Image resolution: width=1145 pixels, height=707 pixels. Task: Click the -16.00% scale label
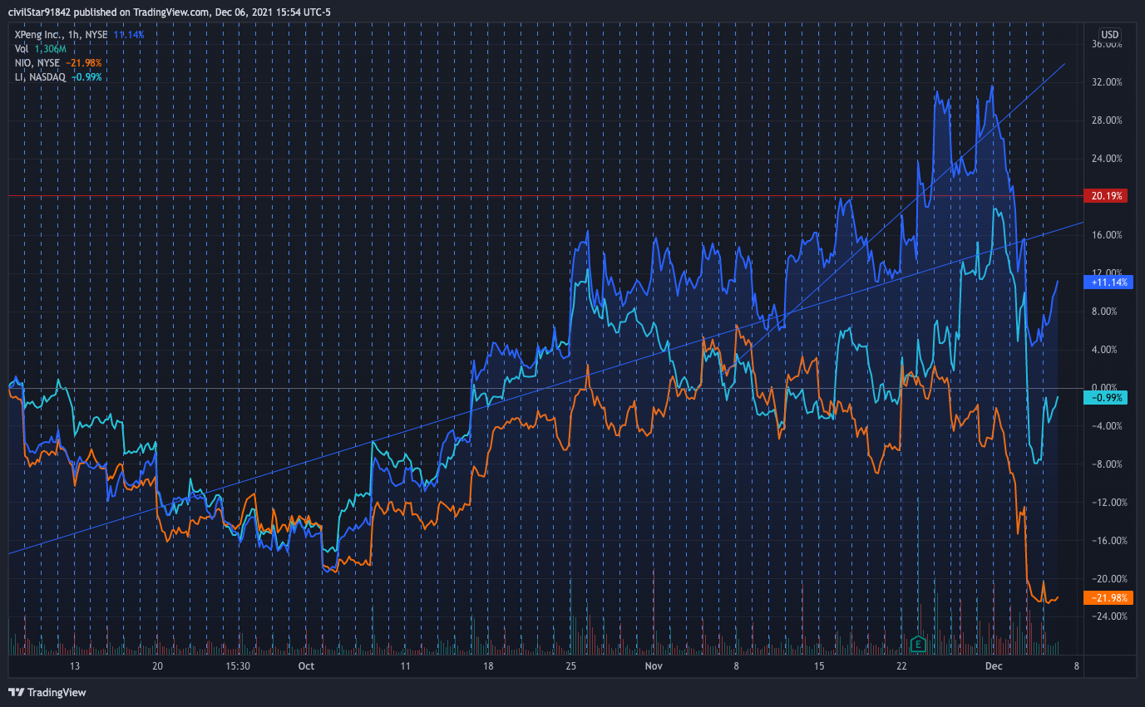pyautogui.click(x=1108, y=541)
